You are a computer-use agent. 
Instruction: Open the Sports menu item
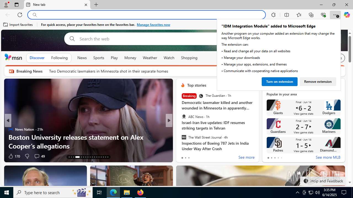pos(98,58)
